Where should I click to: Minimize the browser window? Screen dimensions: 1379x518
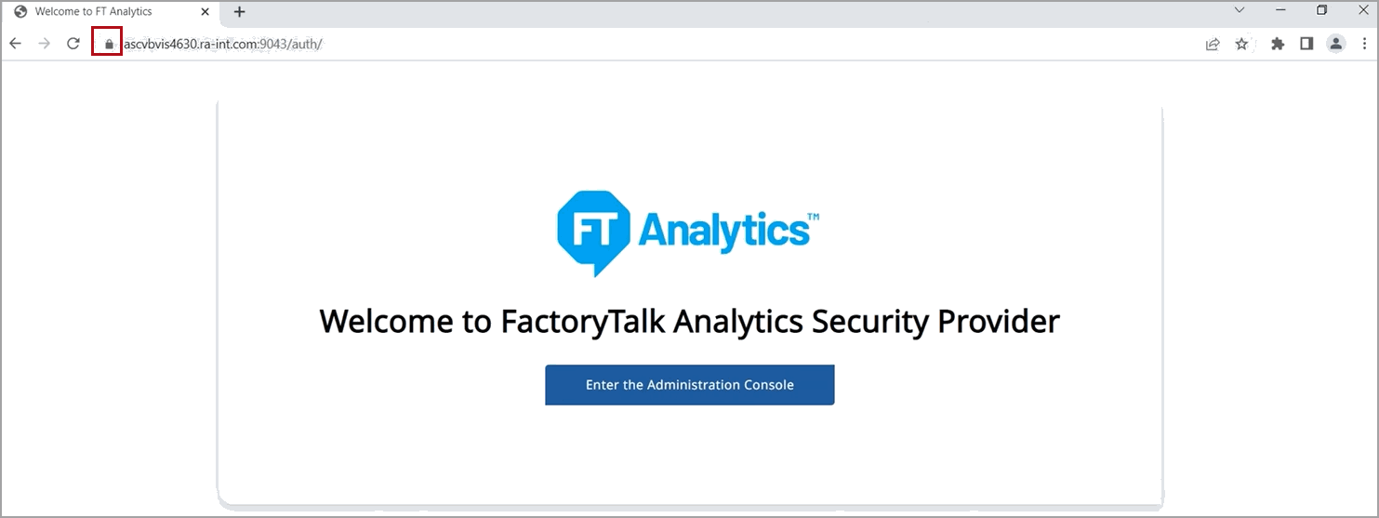1280,10
